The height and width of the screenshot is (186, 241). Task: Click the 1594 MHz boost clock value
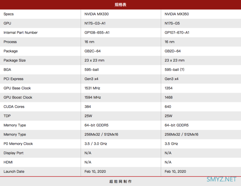93,97
